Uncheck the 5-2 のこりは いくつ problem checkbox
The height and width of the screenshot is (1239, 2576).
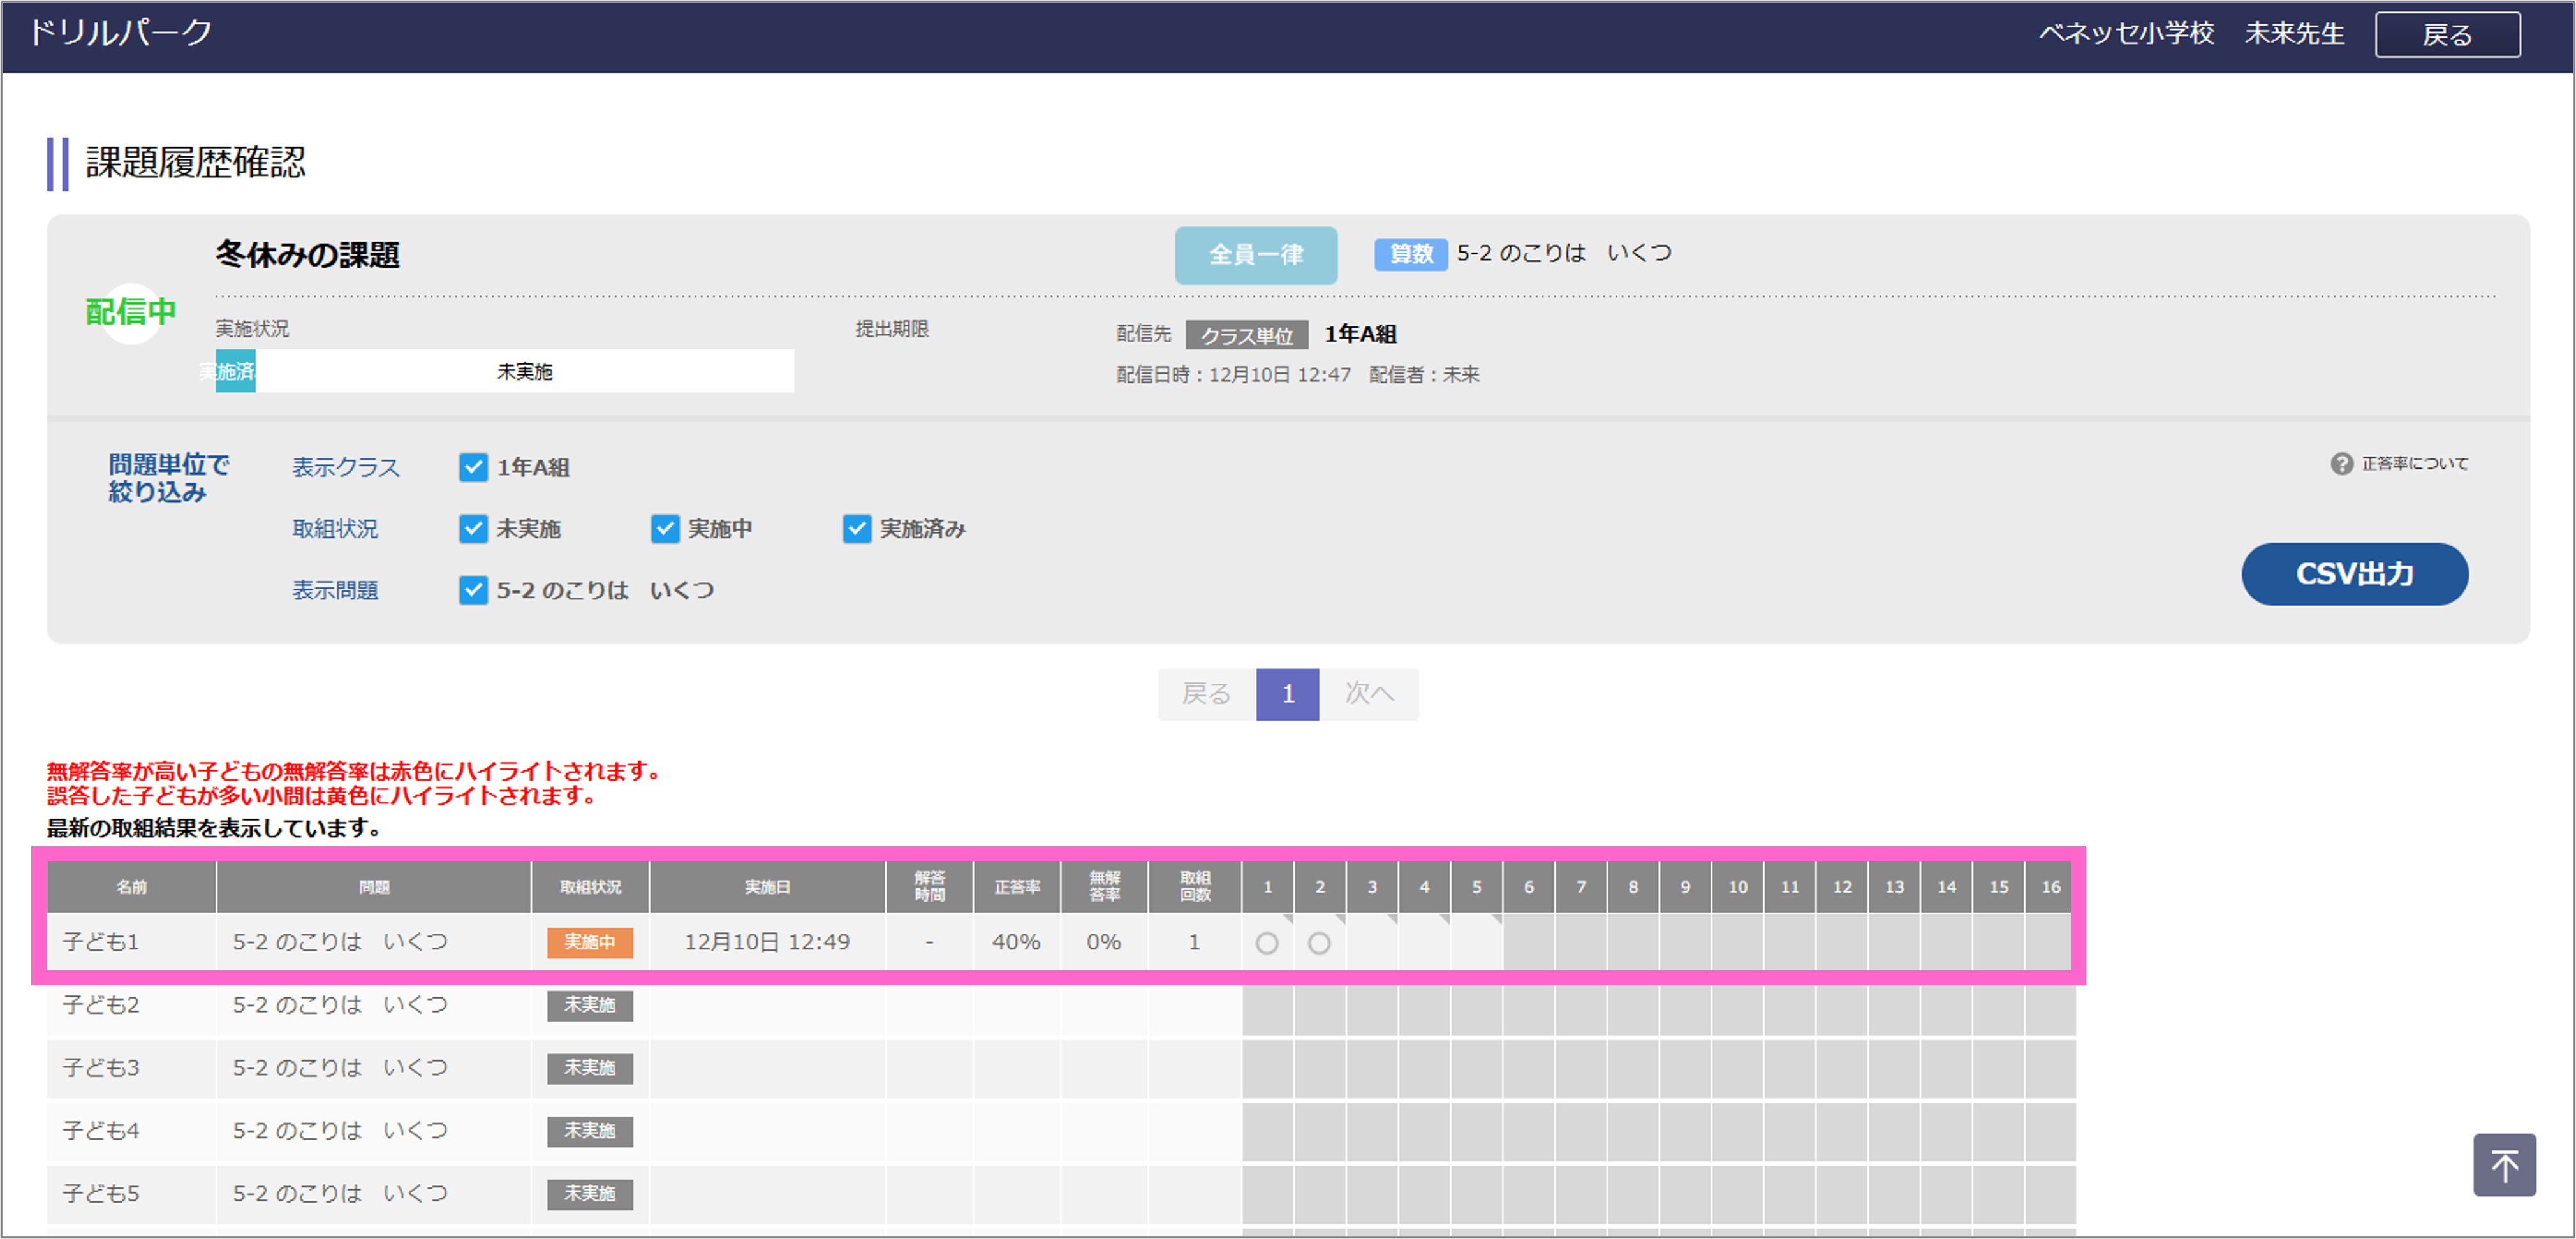click(473, 590)
